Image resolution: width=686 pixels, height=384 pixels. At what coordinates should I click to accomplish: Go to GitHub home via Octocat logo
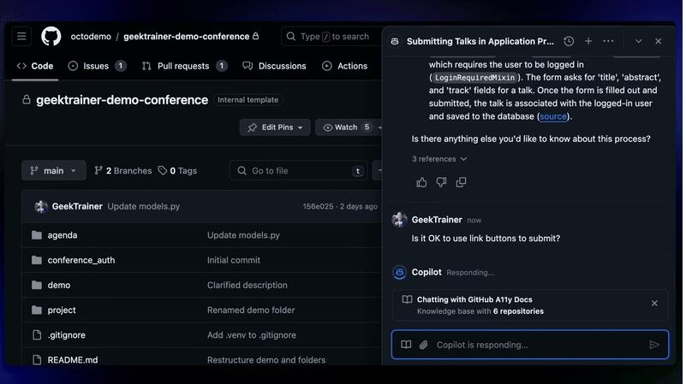(x=51, y=36)
